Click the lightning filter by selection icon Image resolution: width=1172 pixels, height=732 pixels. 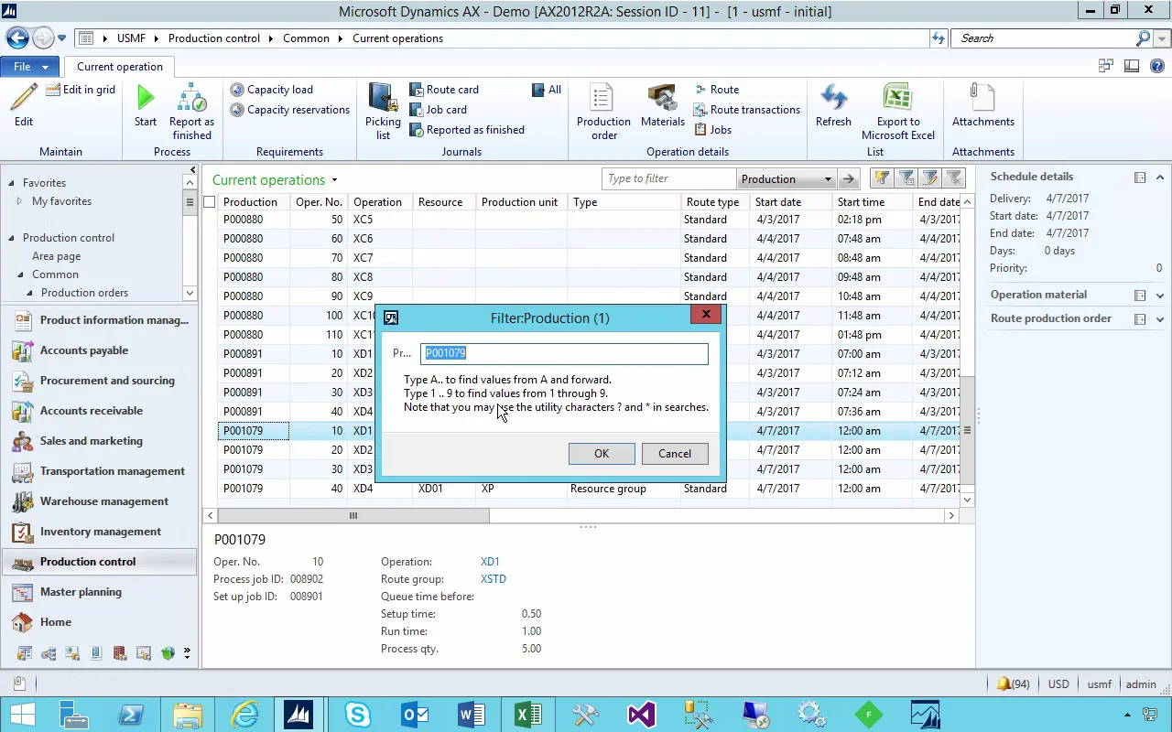point(882,178)
